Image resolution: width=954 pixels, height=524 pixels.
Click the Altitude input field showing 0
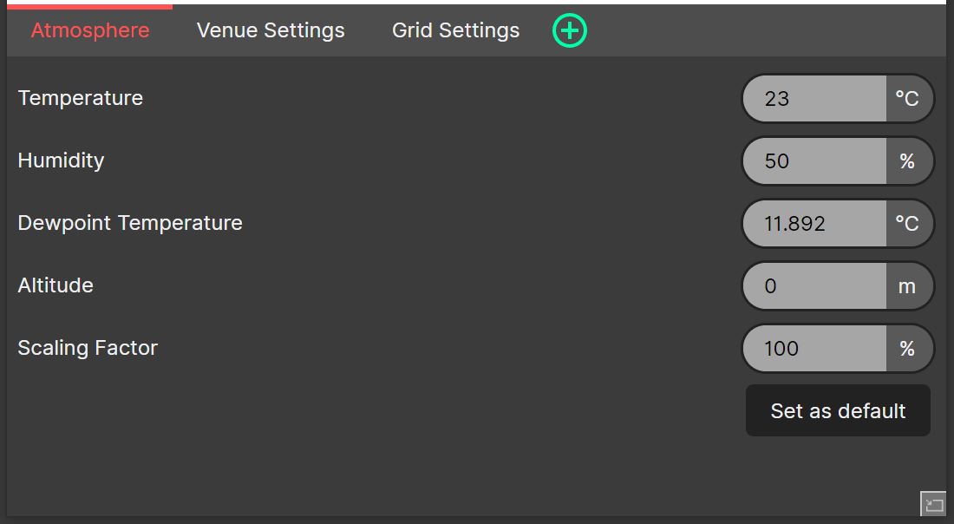(814, 286)
